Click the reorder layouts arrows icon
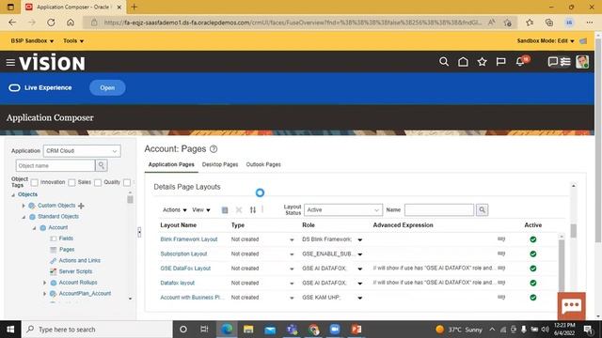Screen dimensions: 602x338 pyautogui.click(x=253, y=209)
